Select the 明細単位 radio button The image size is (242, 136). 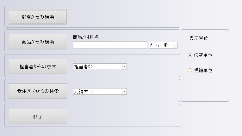[190, 71]
